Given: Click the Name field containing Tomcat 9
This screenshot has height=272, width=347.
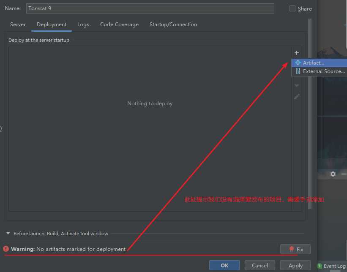Looking at the screenshot, I should coord(150,8).
